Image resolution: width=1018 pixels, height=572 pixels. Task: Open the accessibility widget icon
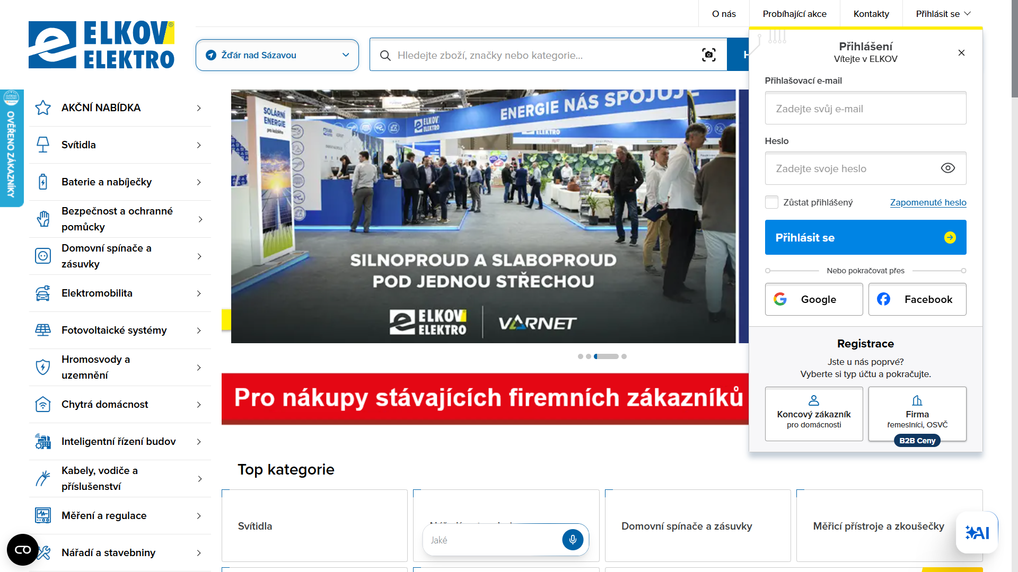23,550
